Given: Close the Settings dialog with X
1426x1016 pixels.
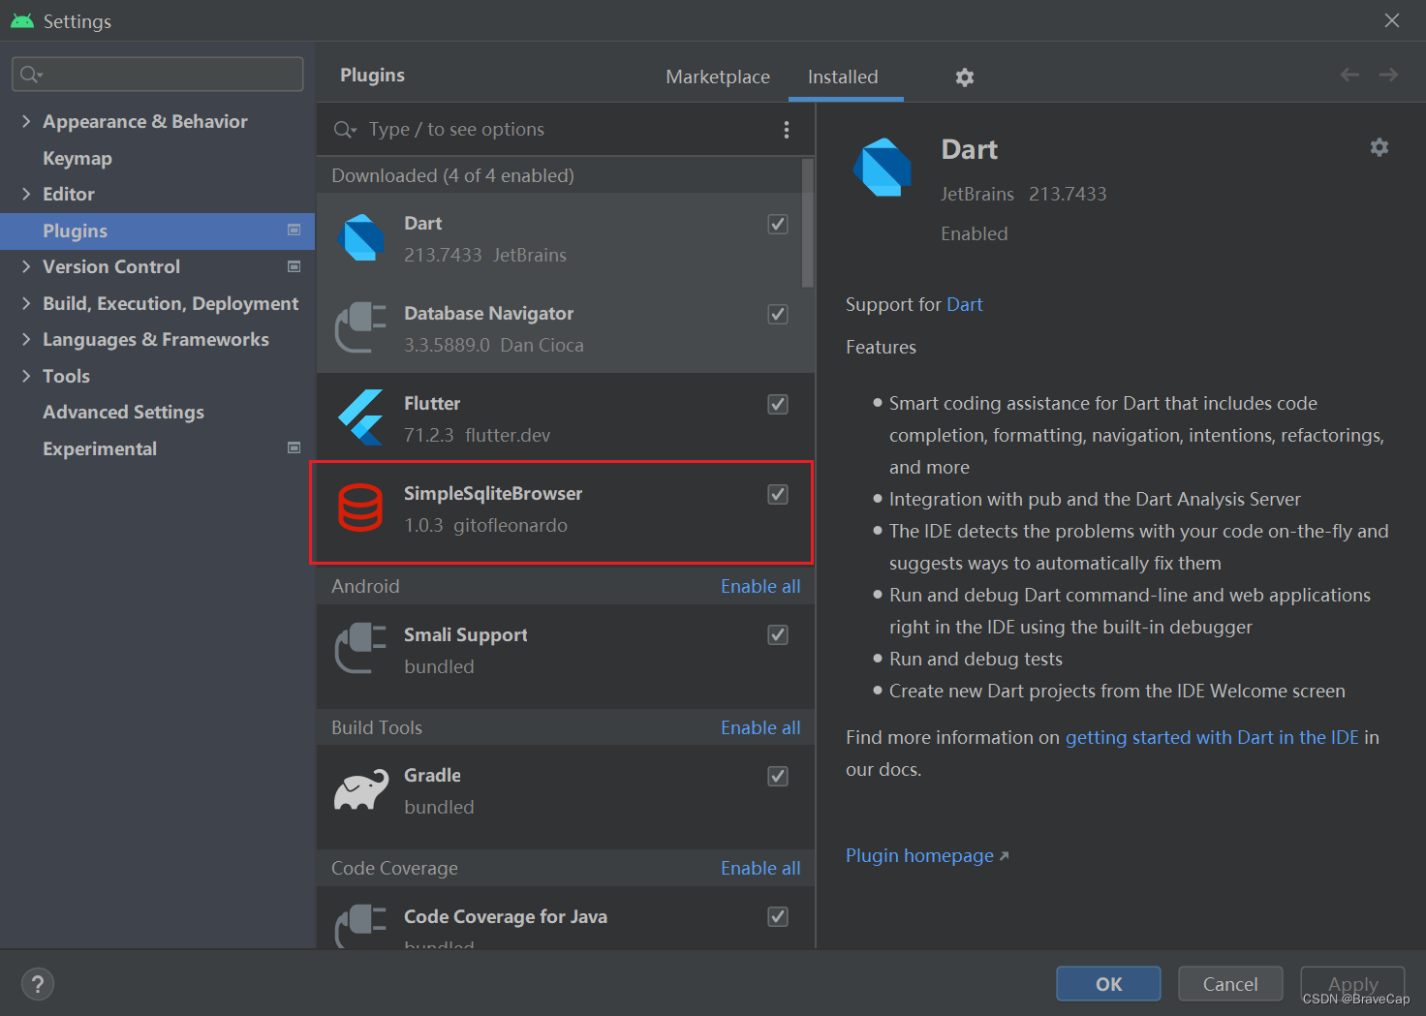Looking at the screenshot, I should 1392,20.
